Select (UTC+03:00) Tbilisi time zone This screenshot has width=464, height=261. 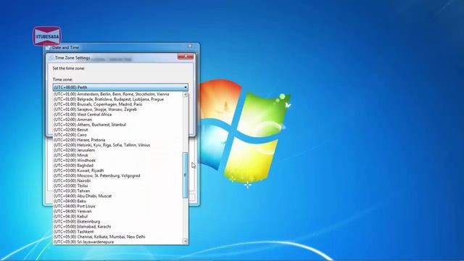(118, 186)
